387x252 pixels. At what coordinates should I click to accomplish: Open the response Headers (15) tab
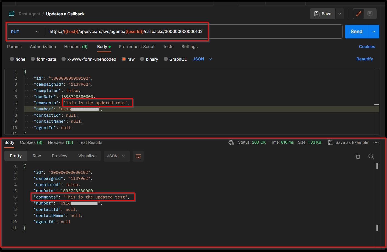pos(60,142)
